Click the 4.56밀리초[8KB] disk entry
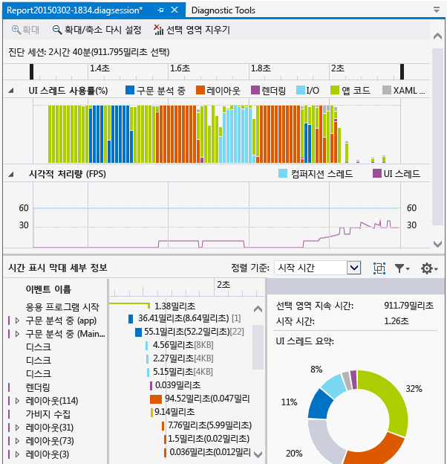Image resolution: width=447 pixels, height=464 pixels. (x=183, y=345)
